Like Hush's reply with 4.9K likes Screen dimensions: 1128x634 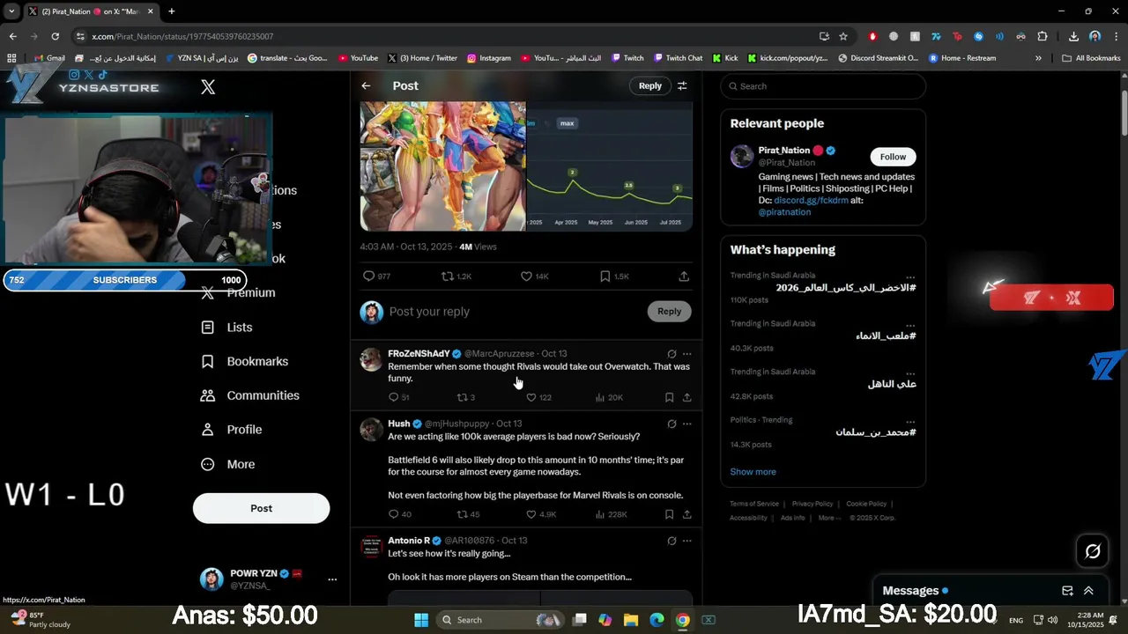click(531, 514)
